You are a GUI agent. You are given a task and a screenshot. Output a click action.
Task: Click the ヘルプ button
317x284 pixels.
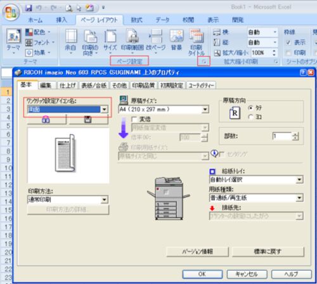tap(292, 274)
